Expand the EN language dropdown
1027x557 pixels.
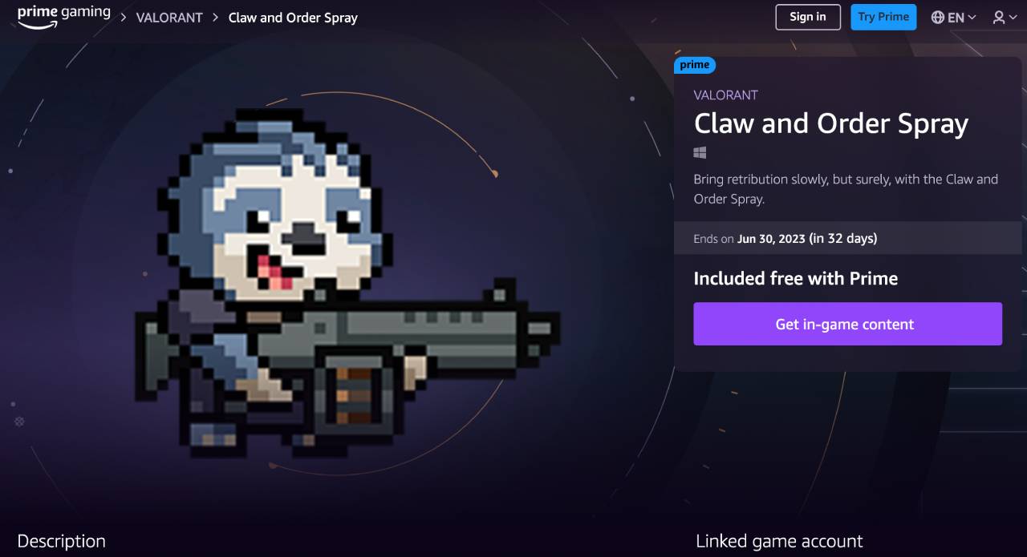[962, 17]
